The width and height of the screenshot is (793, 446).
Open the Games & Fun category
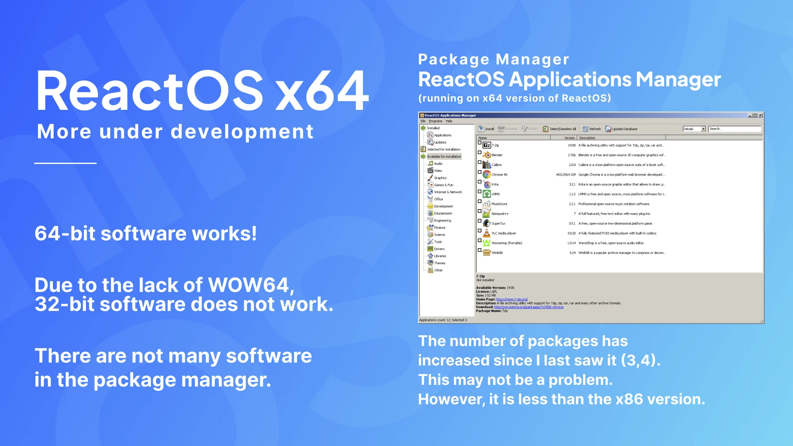tap(443, 185)
